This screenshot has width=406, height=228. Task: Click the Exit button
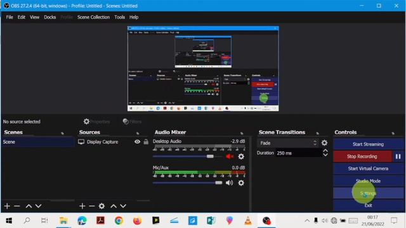[x=368, y=205]
